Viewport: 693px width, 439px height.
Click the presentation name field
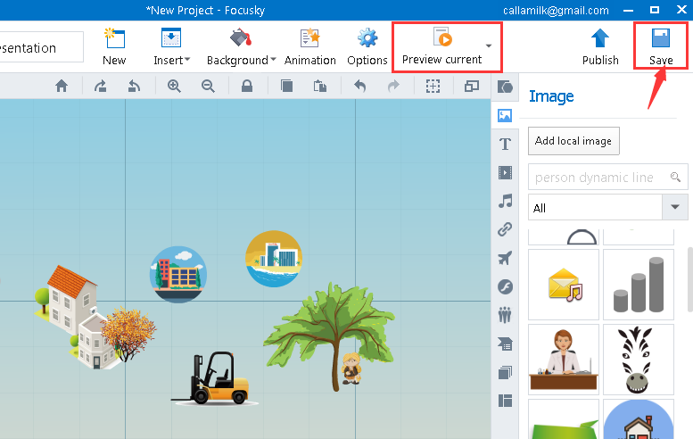click(40, 47)
